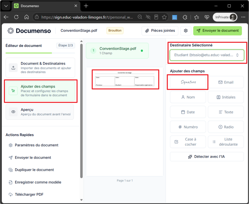This screenshot has height=204, width=249.
Task: Open the Destinataire Sélectionné dropdown
Action: point(207,55)
